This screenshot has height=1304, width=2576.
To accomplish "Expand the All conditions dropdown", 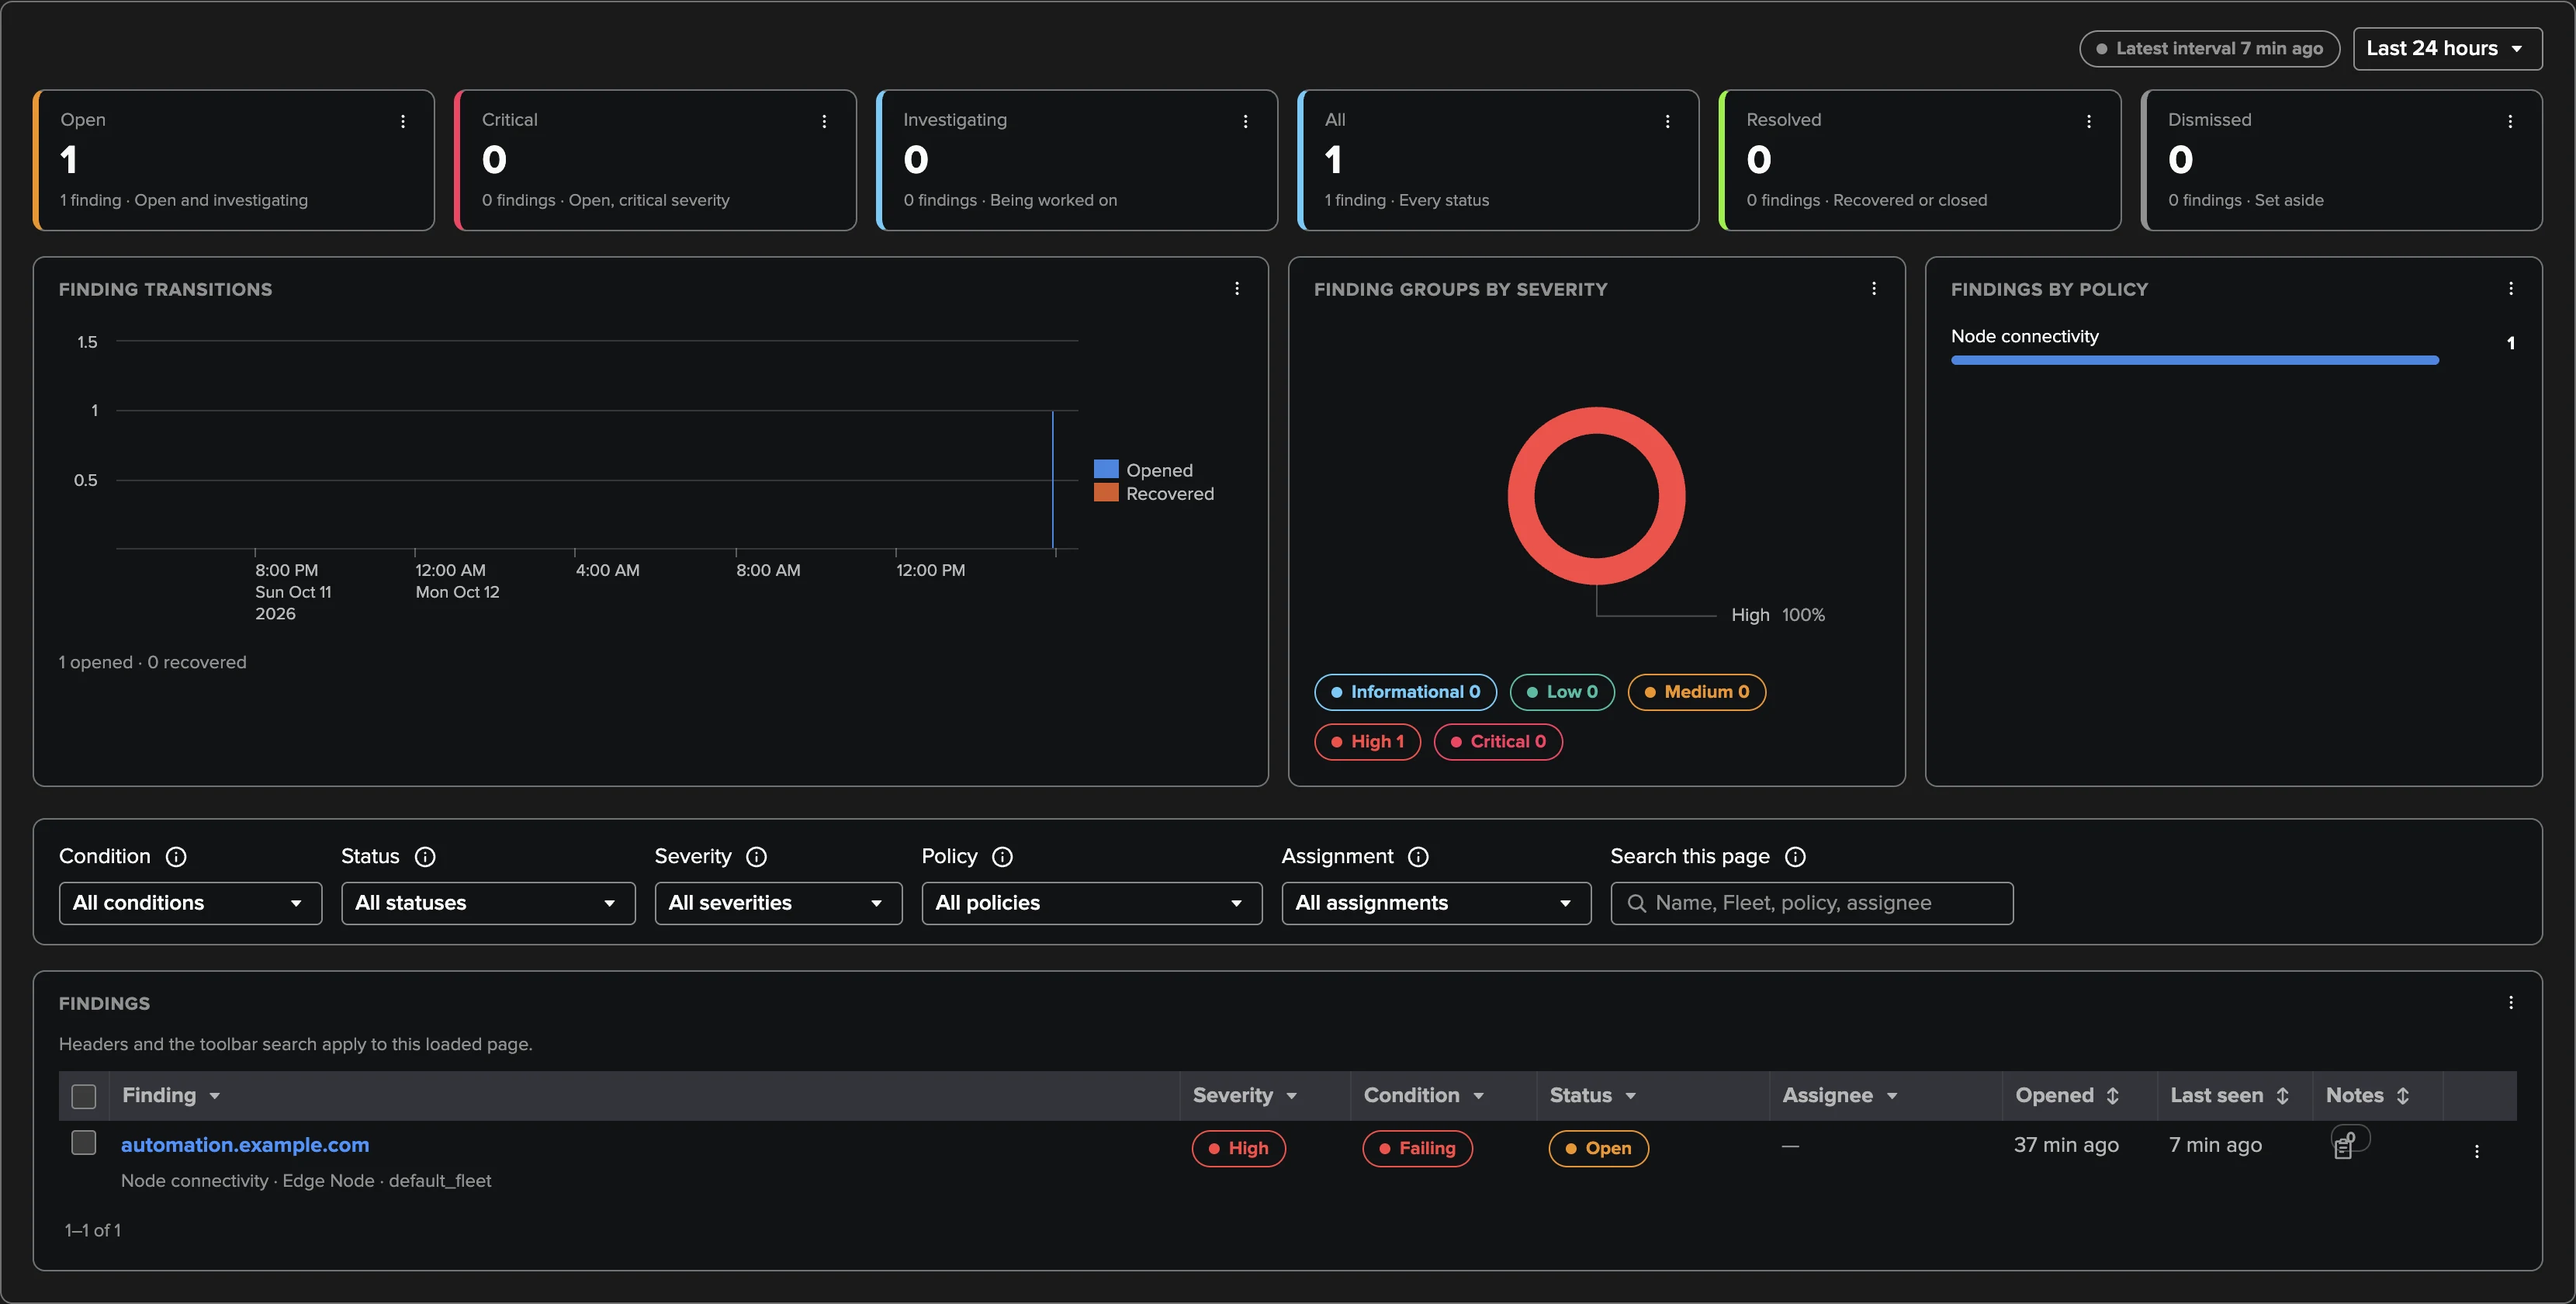I will (x=190, y=903).
